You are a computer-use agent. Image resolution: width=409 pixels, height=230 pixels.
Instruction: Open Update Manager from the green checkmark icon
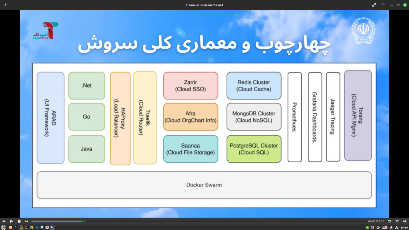367,227
